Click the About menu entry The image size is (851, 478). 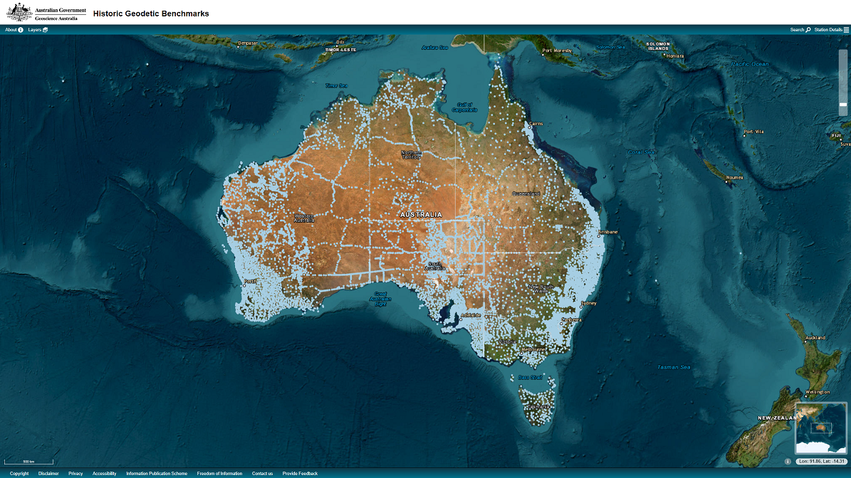tap(10, 30)
